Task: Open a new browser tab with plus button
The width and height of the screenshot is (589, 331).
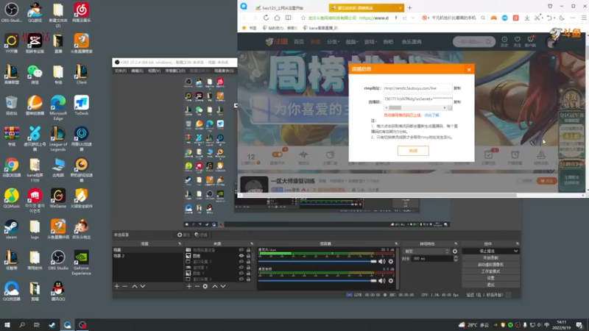Action: 410,7
